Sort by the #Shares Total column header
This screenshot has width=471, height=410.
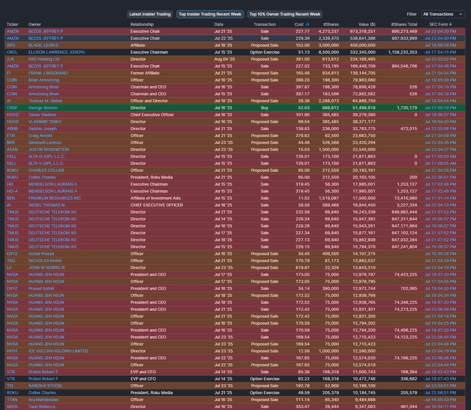pyautogui.click(x=404, y=24)
